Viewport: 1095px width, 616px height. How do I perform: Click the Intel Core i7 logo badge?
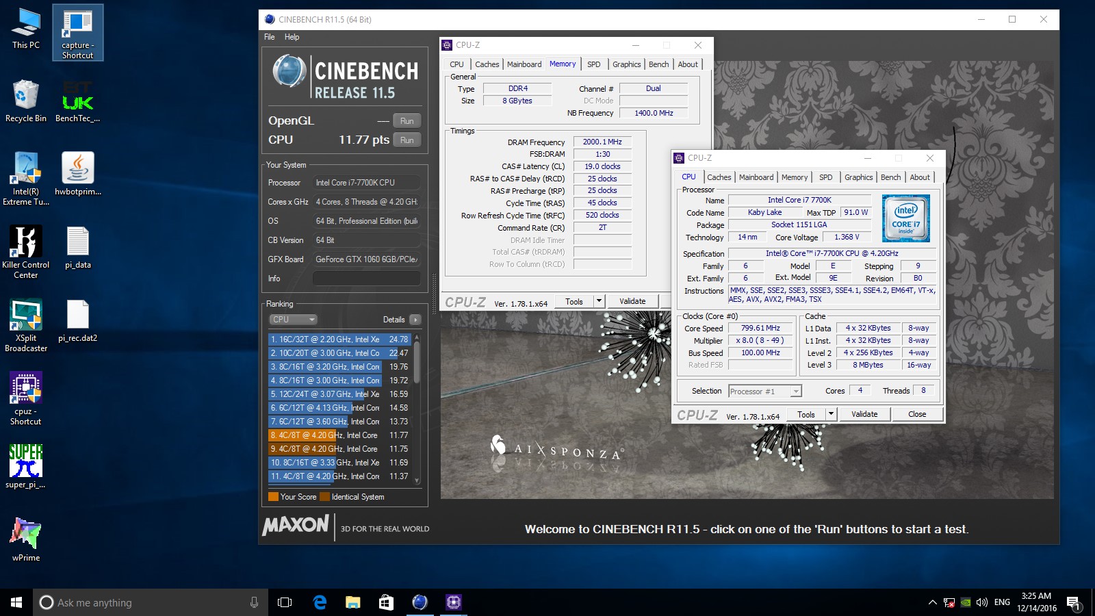click(906, 218)
